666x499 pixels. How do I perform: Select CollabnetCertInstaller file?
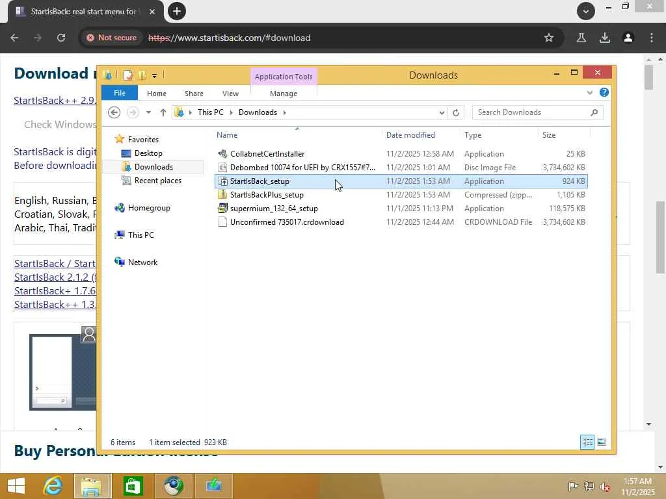point(401,154)
